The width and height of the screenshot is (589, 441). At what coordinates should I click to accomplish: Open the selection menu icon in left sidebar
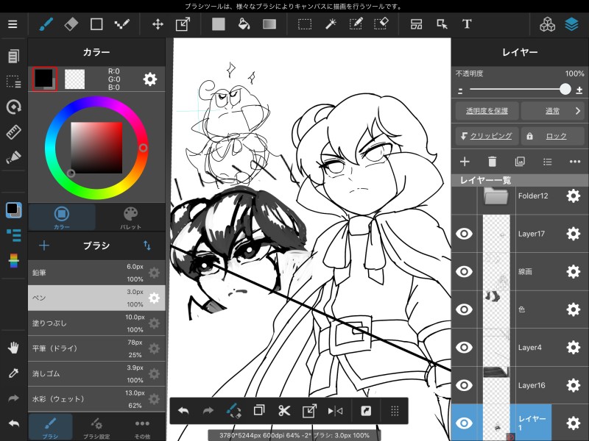click(13, 82)
